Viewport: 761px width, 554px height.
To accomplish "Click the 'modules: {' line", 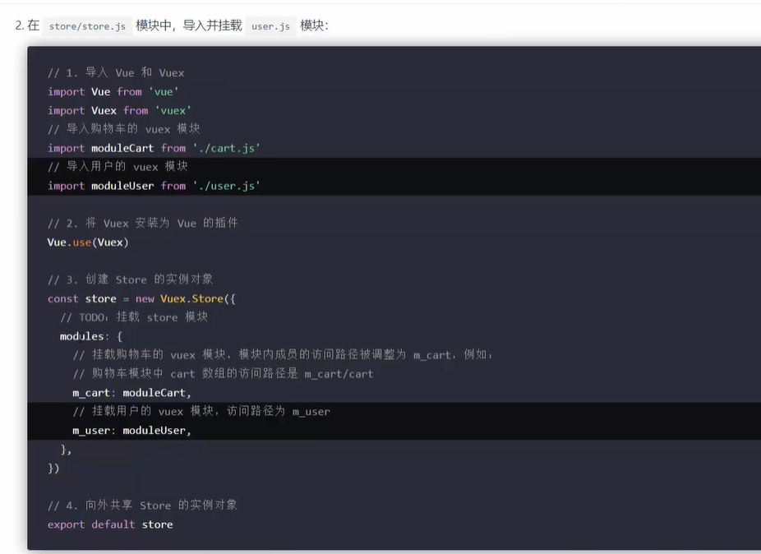I will 91,336.
